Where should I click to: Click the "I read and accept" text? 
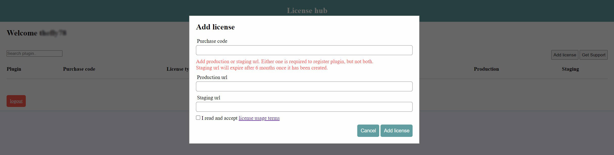tap(219, 118)
